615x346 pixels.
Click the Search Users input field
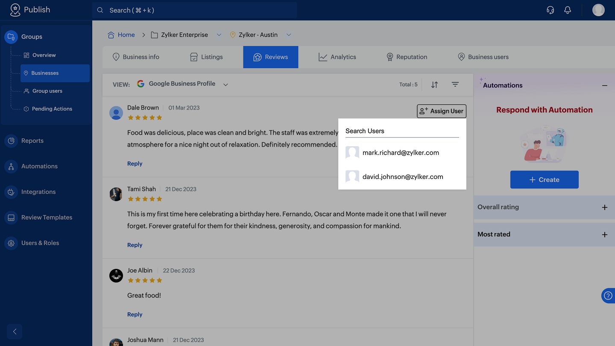402,131
